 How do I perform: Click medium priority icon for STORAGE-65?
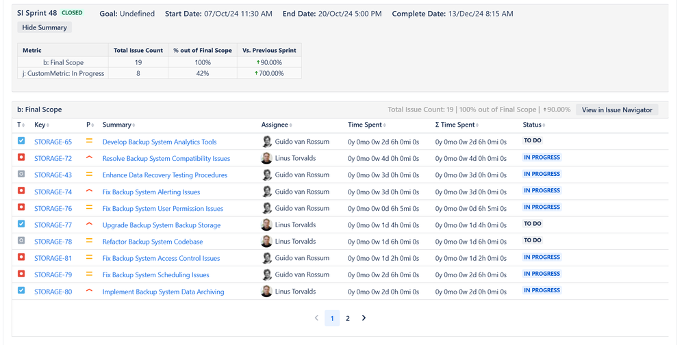[x=90, y=141]
